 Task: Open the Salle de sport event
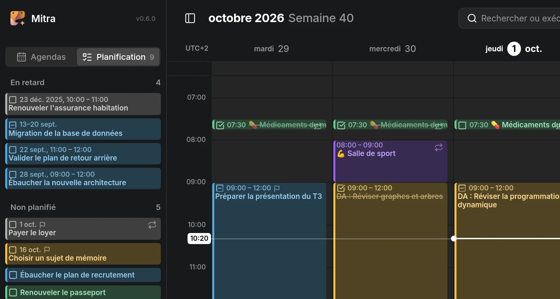tap(390, 161)
